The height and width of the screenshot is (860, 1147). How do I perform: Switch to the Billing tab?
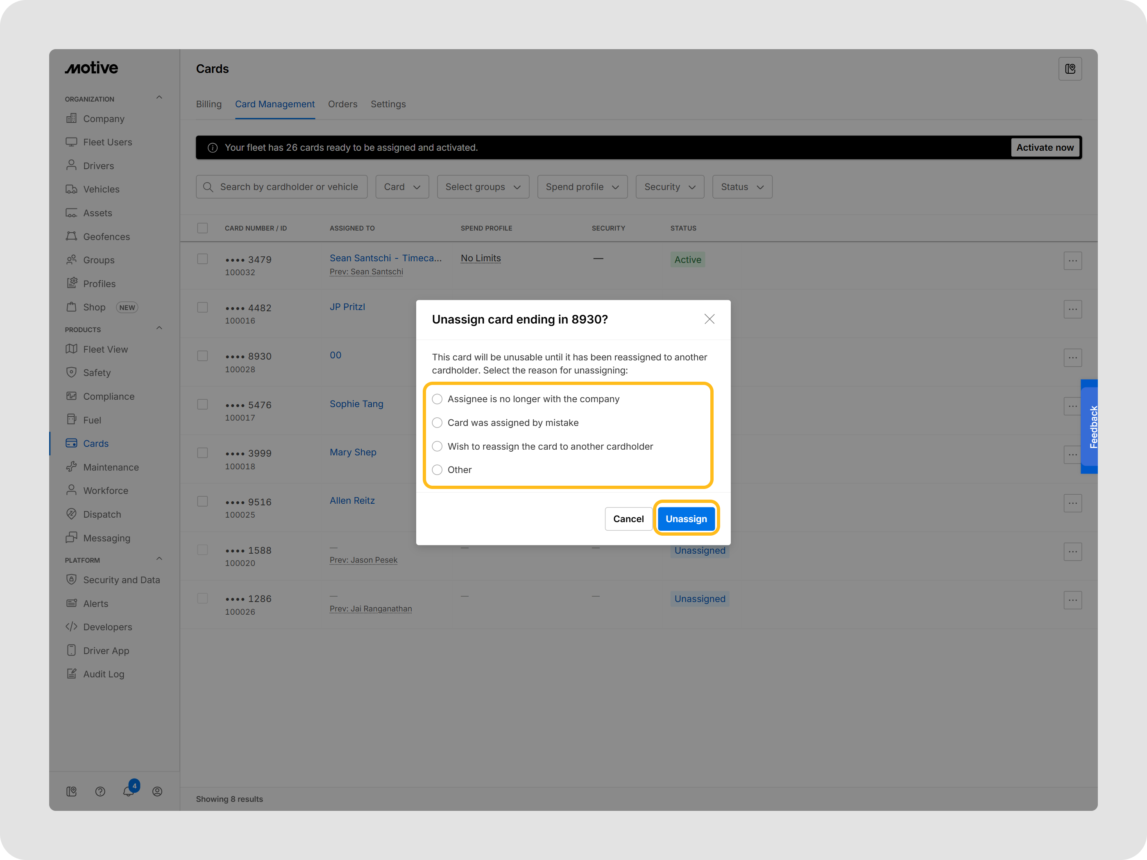click(209, 104)
